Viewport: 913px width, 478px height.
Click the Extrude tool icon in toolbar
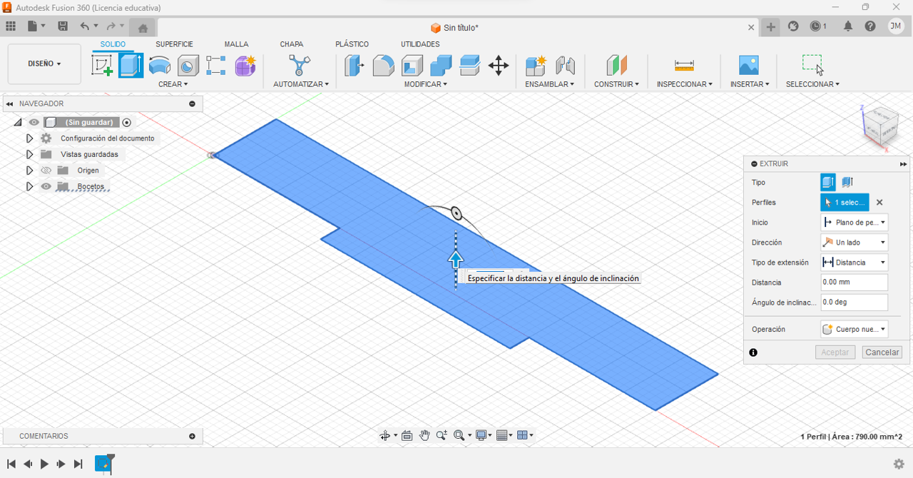(x=131, y=66)
